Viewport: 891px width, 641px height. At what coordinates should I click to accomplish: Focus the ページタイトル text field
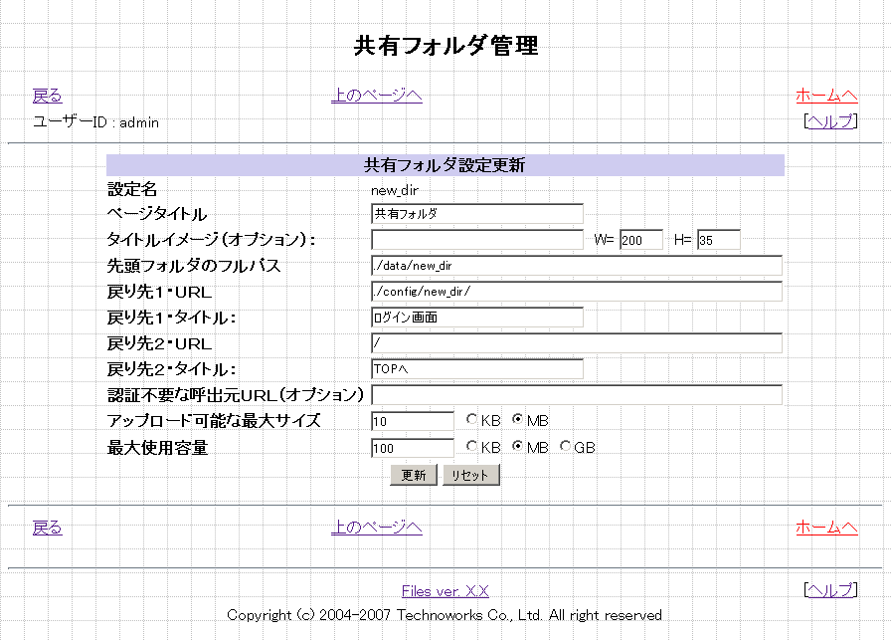click(476, 214)
